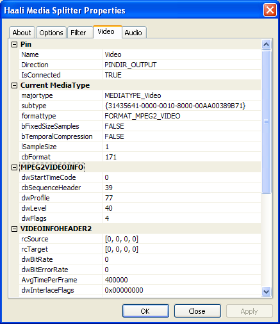Image resolution: width=280 pixels, height=324 pixels.
Task: Select the cbFormat property row
Action: click(140, 157)
